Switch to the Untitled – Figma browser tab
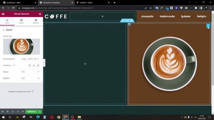Image resolution: width=214 pixels, height=120 pixels. [93, 3]
